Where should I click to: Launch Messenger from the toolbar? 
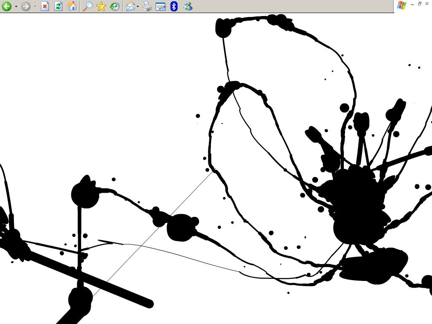click(188, 6)
